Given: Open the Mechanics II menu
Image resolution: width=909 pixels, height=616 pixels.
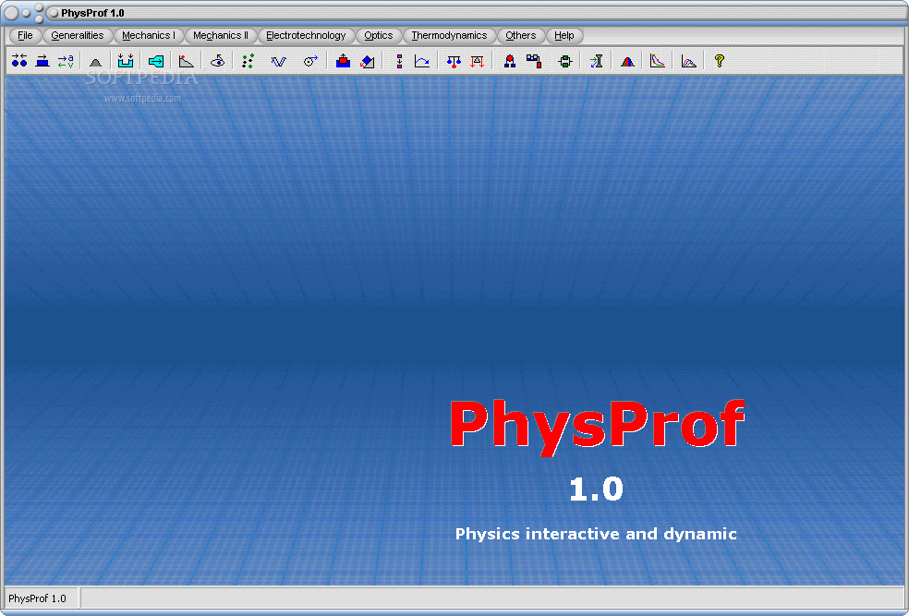Looking at the screenshot, I should (220, 35).
